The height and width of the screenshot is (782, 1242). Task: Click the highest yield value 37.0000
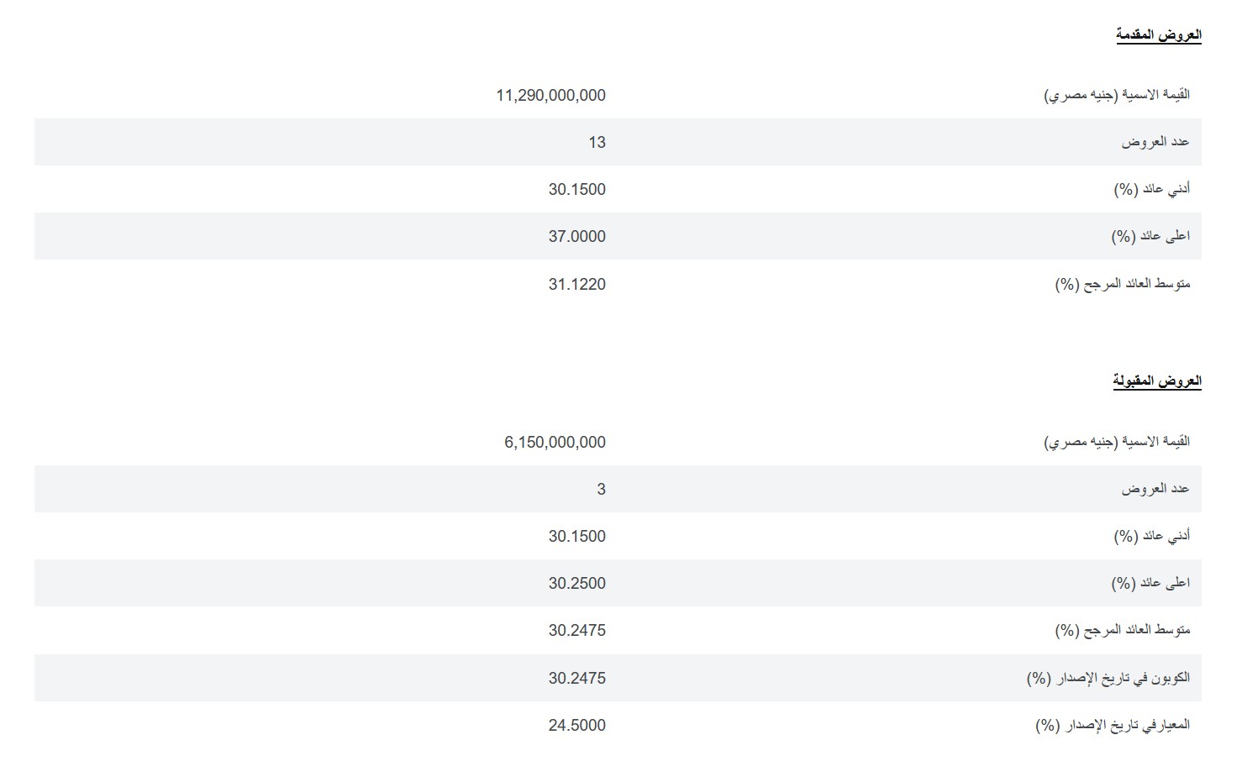point(576,236)
